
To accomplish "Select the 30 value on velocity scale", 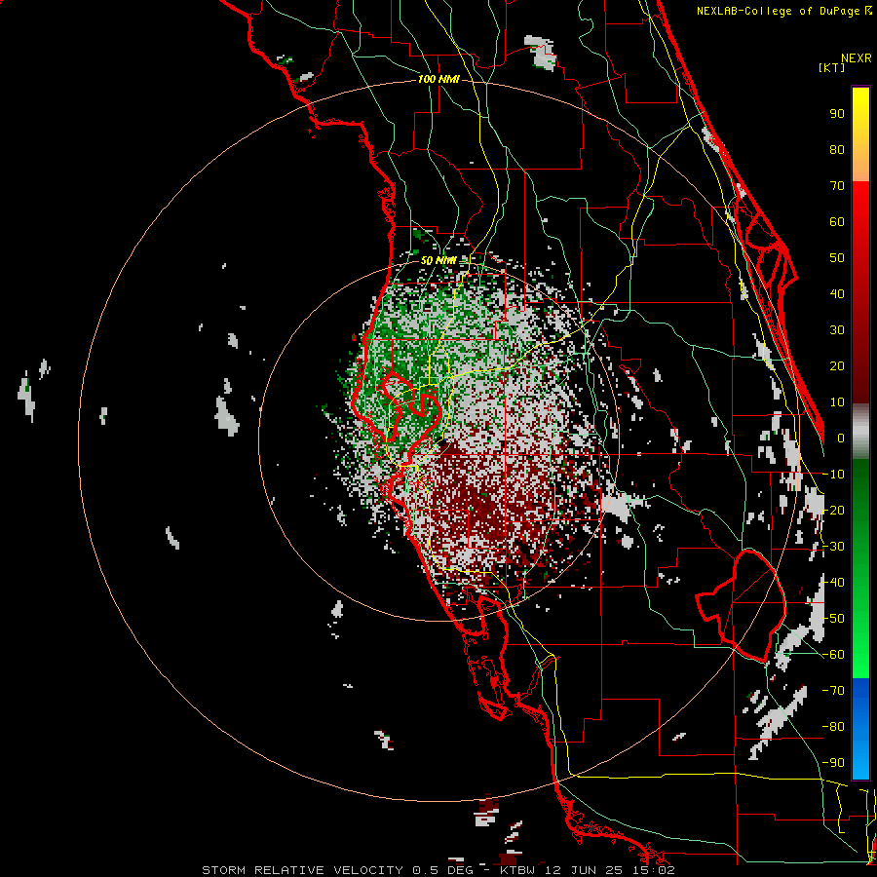I will coord(837,330).
